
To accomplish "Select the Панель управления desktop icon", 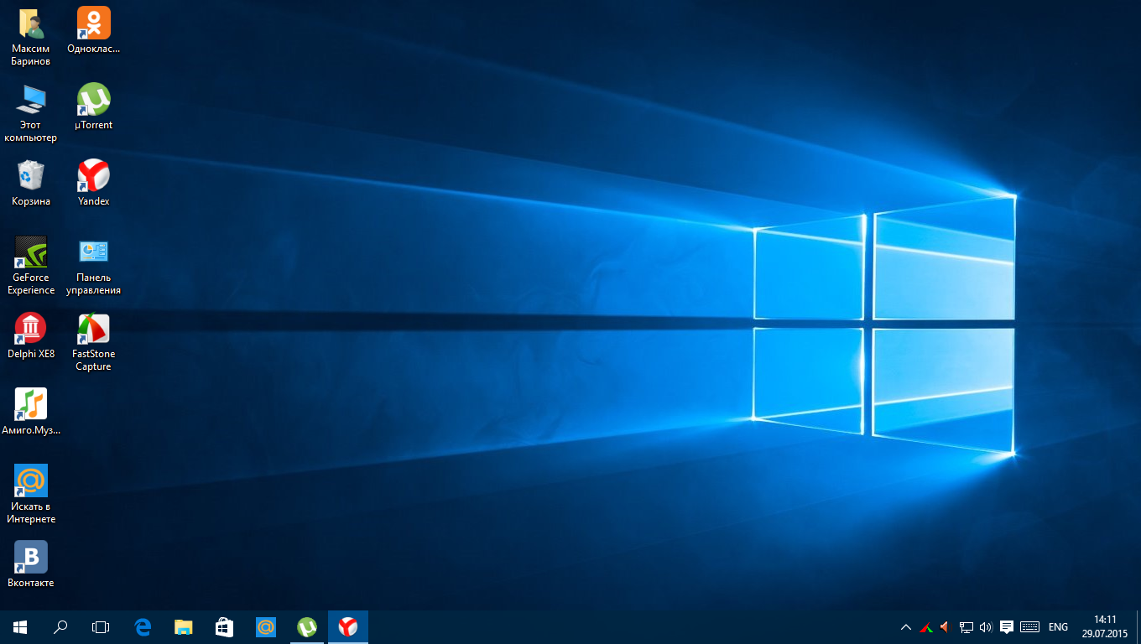I will (93, 266).
